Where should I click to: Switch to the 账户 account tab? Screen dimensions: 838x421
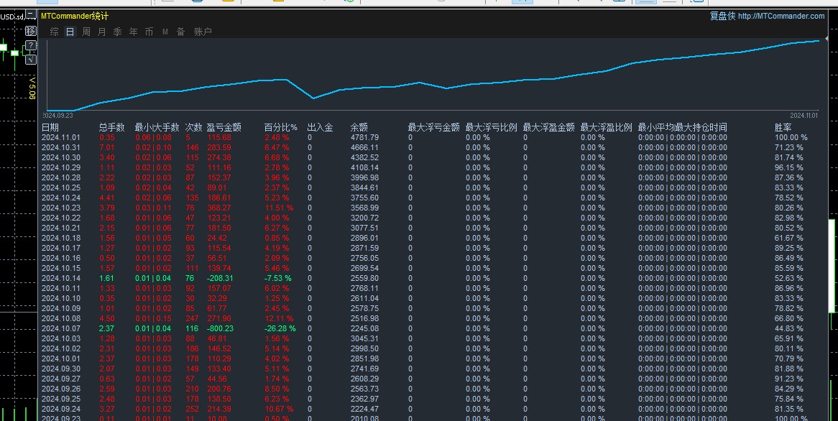[x=203, y=32]
